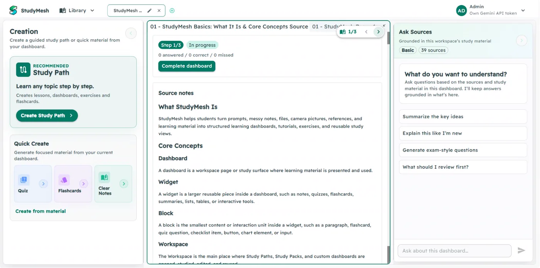Select Generate exam-style questions suggestion
540x268 pixels.
tap(463, 150)
